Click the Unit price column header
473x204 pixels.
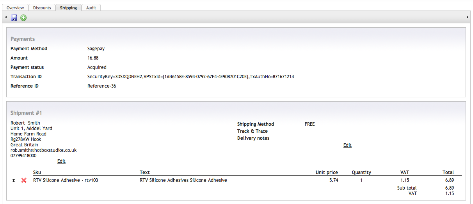point(327,172)
